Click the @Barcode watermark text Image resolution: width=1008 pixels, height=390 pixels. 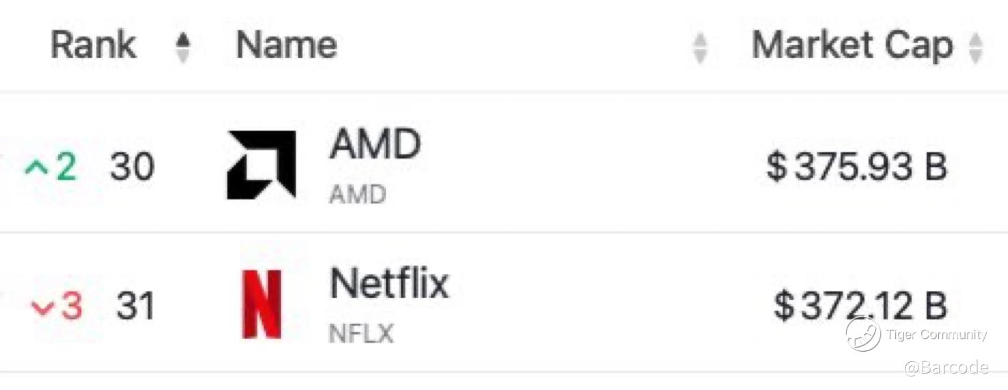tap(946, 368)
